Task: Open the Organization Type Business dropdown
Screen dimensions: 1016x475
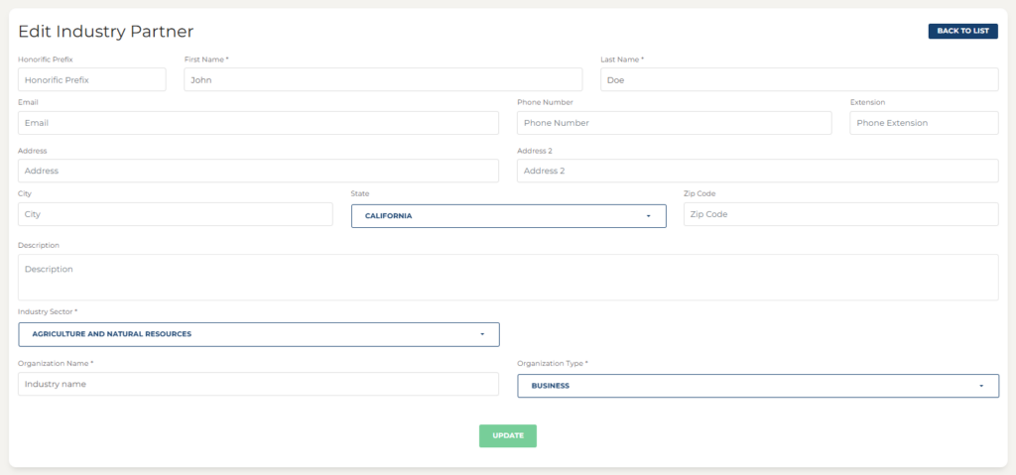Action: point(758,386)
